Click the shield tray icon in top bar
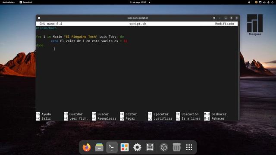 249,2
